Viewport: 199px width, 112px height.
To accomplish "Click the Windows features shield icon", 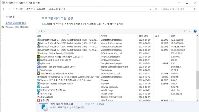I will pyautogui.click(x=3, y=27).
